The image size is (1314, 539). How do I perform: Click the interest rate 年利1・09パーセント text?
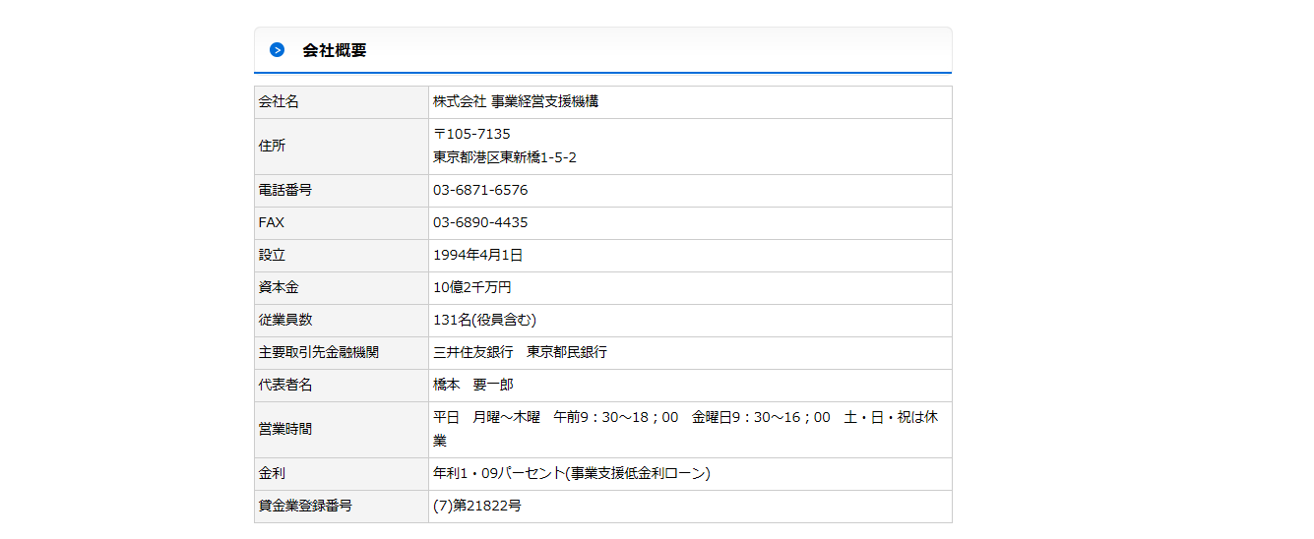pos(571,473)
